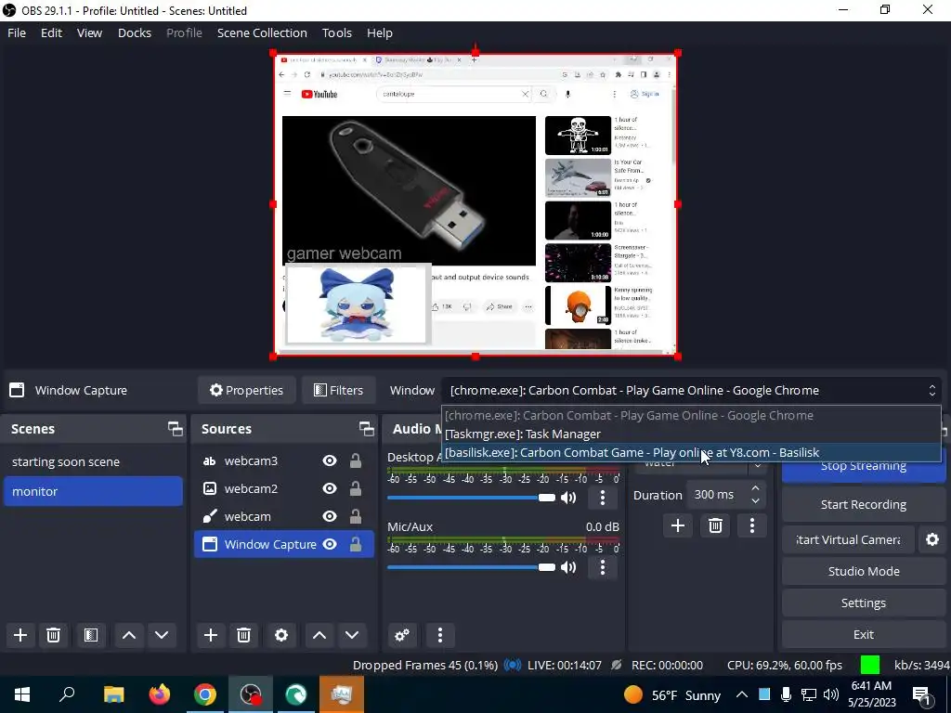Open Mic/Aux three-dot options
This screenshot has height=713, width=951.
[x=602, y=567]
